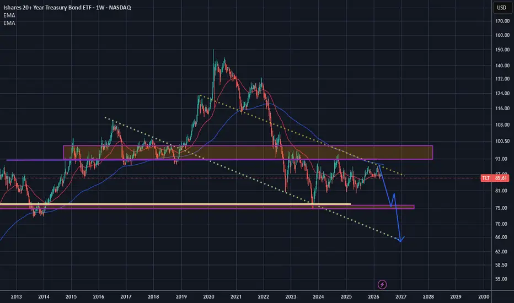Click the 108.00 price scale value
This screenshot has height=303, width=514.
tap(502, 125)
